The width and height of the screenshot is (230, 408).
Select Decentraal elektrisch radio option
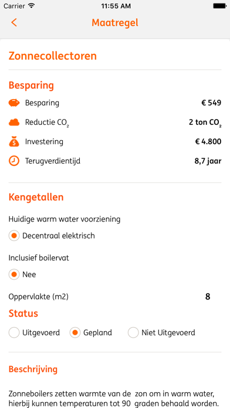coord(14,236)
